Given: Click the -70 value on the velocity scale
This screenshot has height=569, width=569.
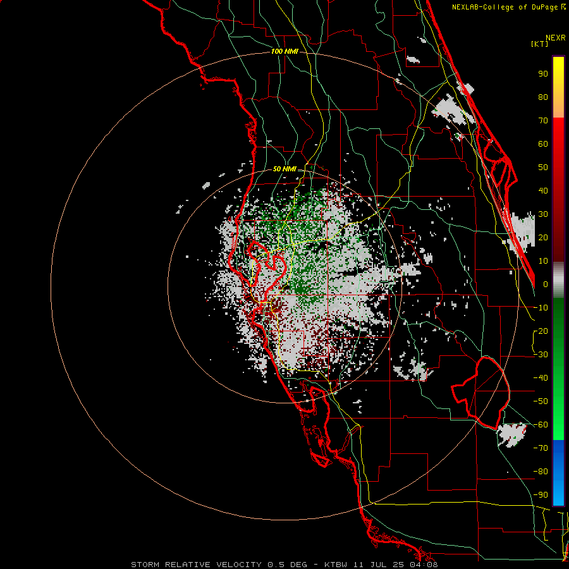Looking at the screenshot, I should [x=541, y=448].
